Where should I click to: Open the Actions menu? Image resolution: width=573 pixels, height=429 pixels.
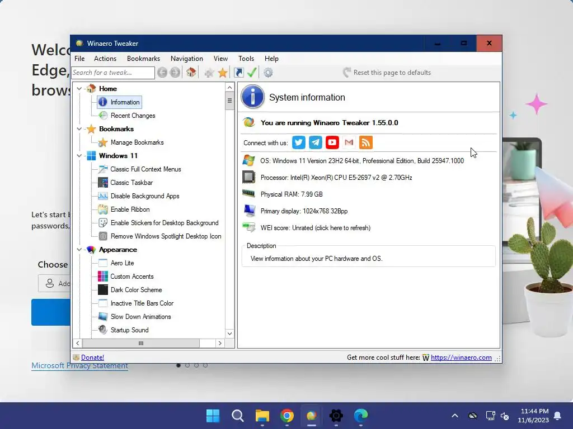click(105, 58)
